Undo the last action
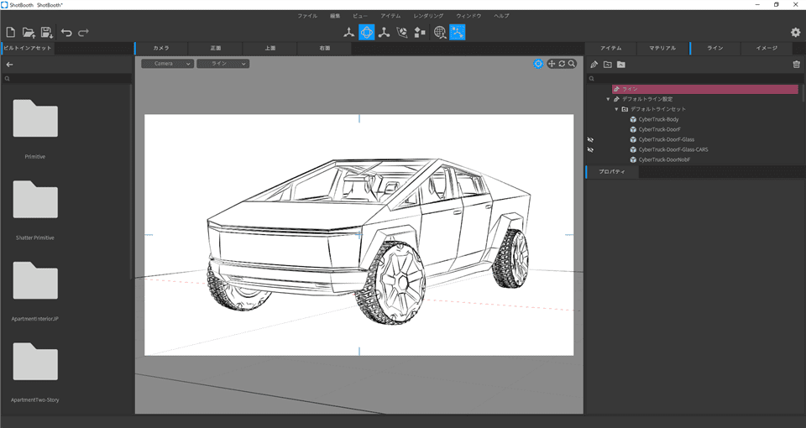Image resolution: width=806 pixels, height=428 pixels. pos(66,33)
